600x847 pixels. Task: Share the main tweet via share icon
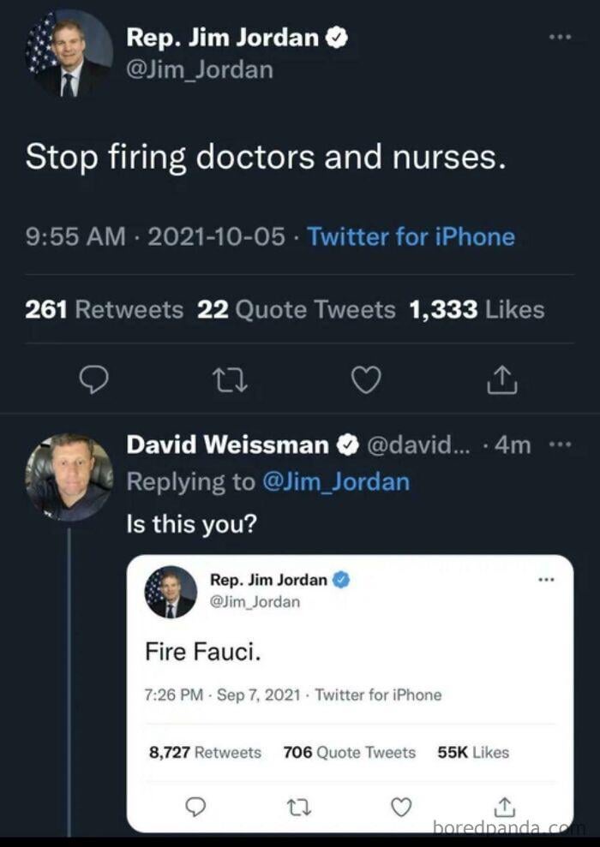[501, 379]
